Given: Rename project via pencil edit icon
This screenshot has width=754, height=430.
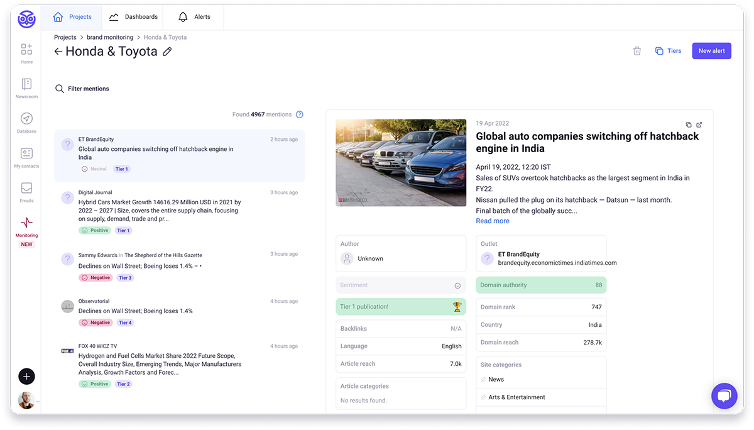Looking at the screenshot, I should coord(167,52).
